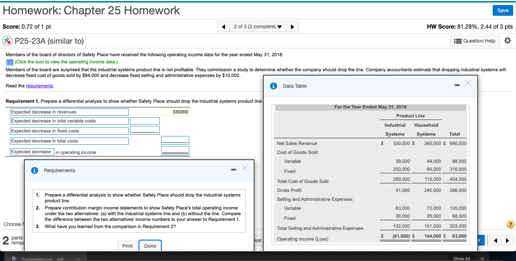The image size is (516, 261).
Task: Open the homework settings gear
Action: tap(507, 41)
